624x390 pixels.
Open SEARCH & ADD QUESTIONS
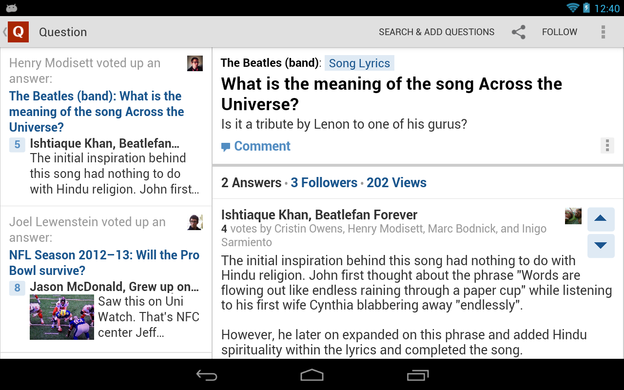click(x=437, y=32)
